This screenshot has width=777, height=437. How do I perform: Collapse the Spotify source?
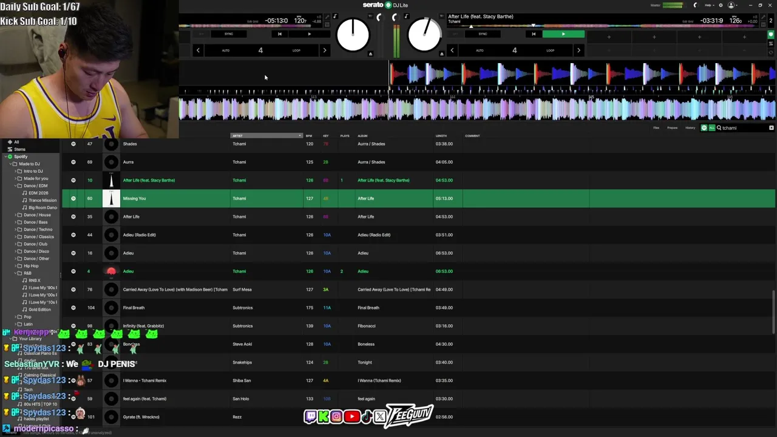pos(5,157)
